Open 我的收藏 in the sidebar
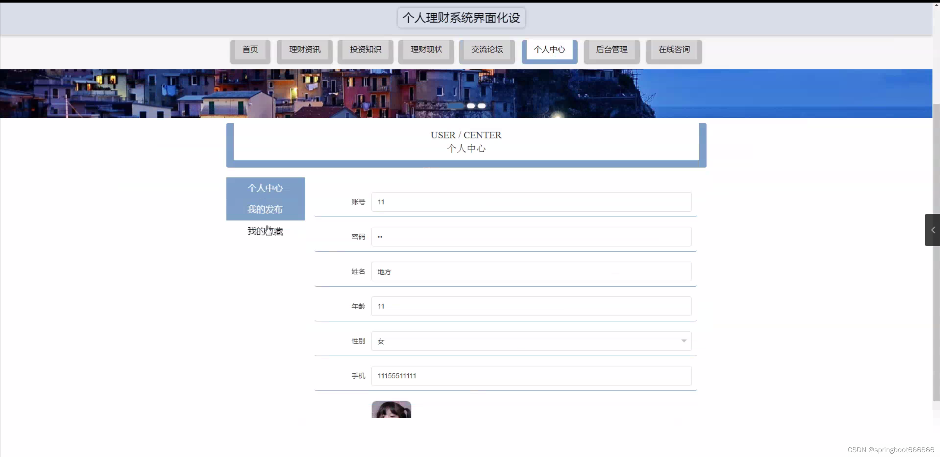940x457 pixels. 265,231
